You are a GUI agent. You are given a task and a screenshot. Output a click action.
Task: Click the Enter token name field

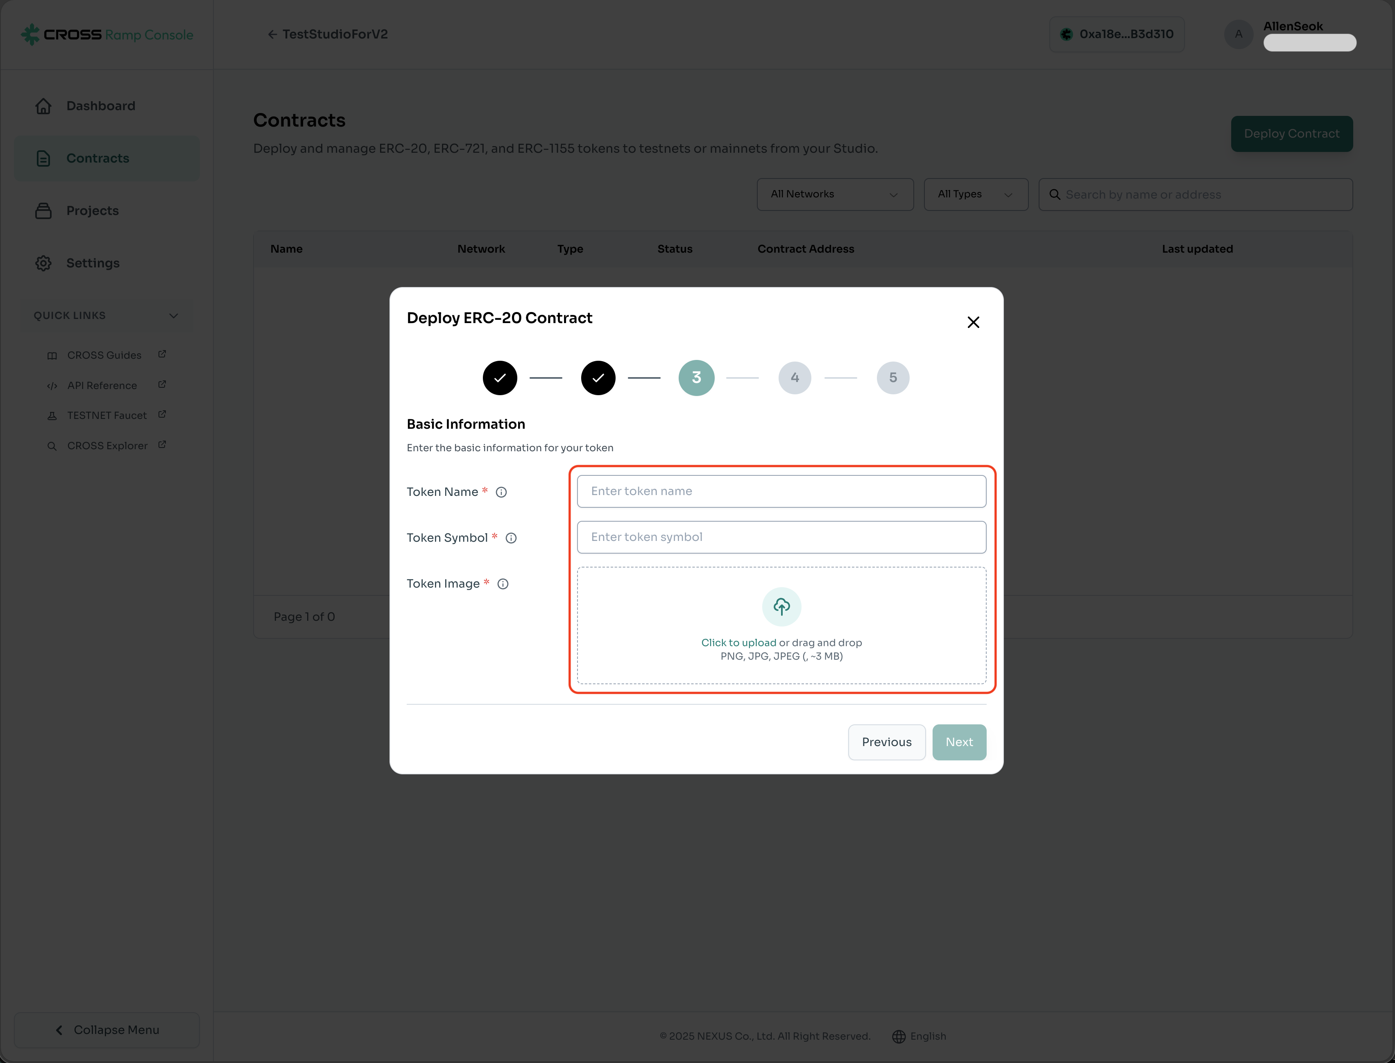[781, 492]
